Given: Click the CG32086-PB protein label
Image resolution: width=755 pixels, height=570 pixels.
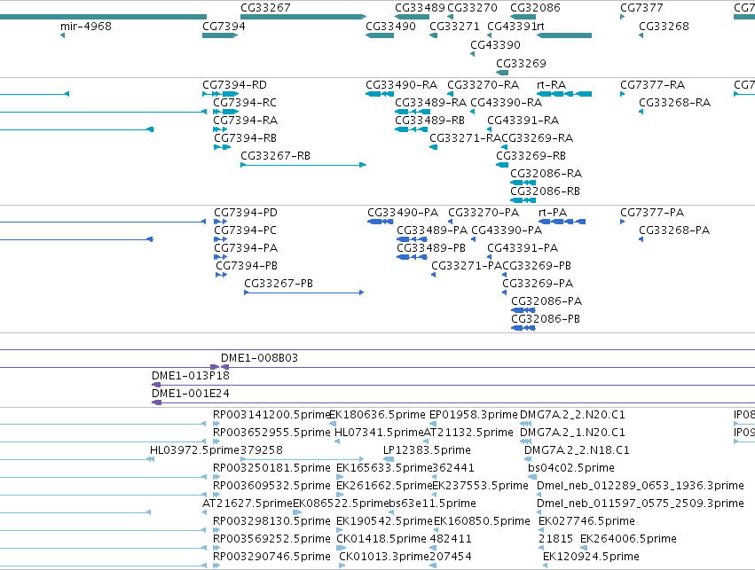Looking at the screenshot, I should 546,320.
